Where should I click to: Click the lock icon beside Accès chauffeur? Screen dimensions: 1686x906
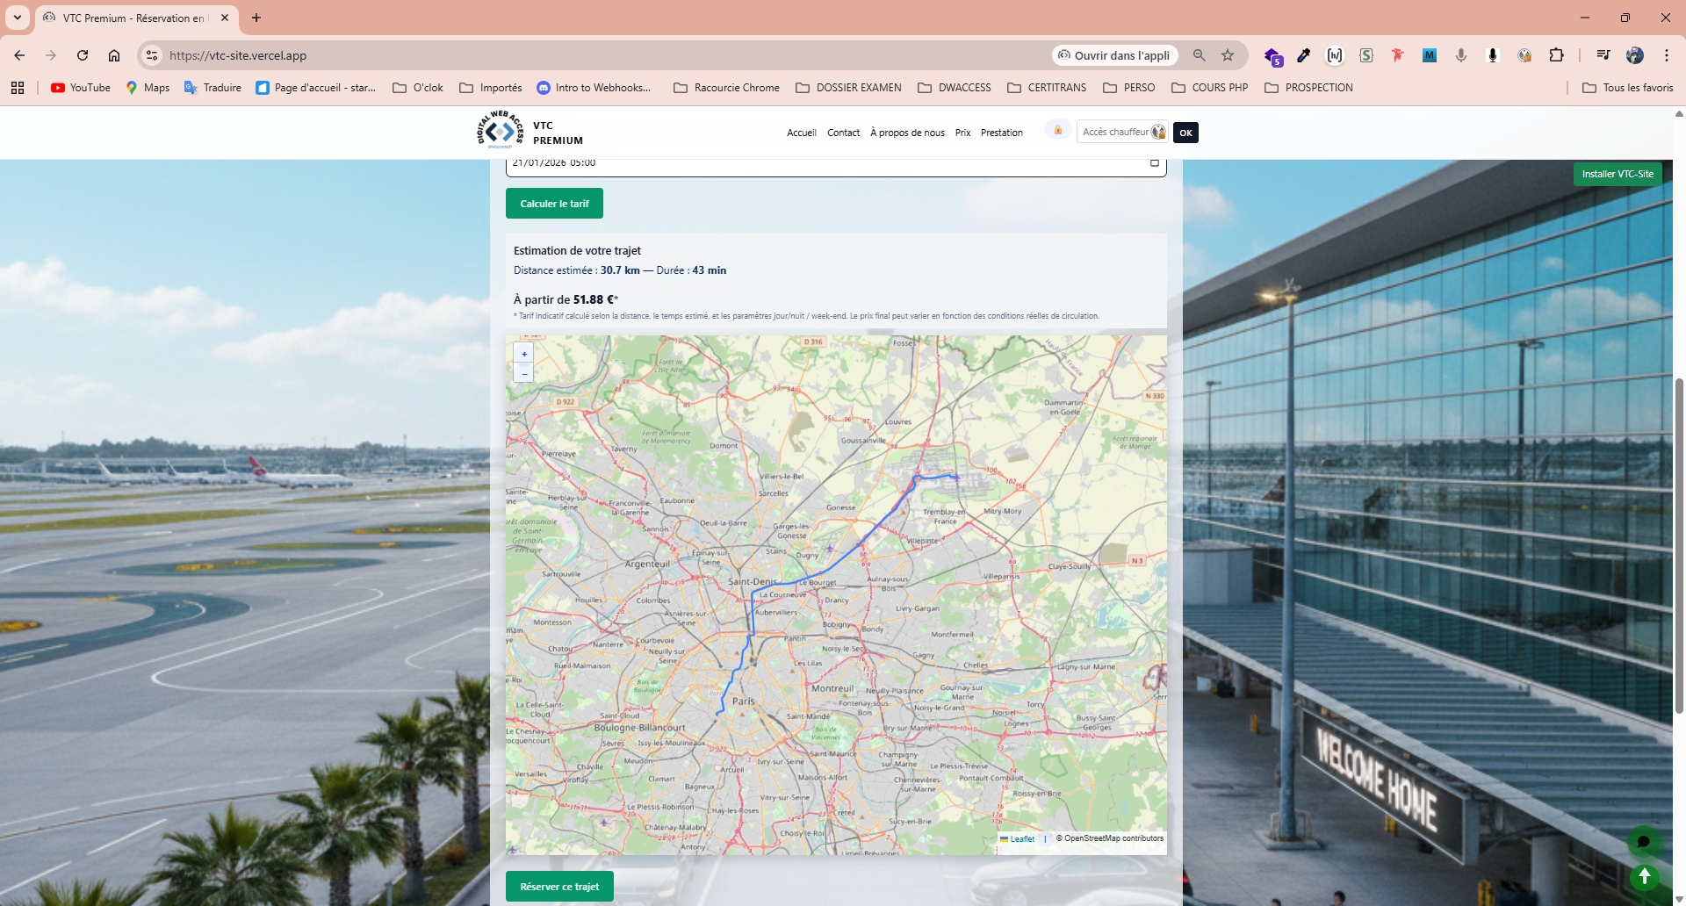1056,129
